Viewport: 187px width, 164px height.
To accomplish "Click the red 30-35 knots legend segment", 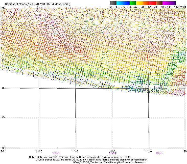I will [153, 3].
